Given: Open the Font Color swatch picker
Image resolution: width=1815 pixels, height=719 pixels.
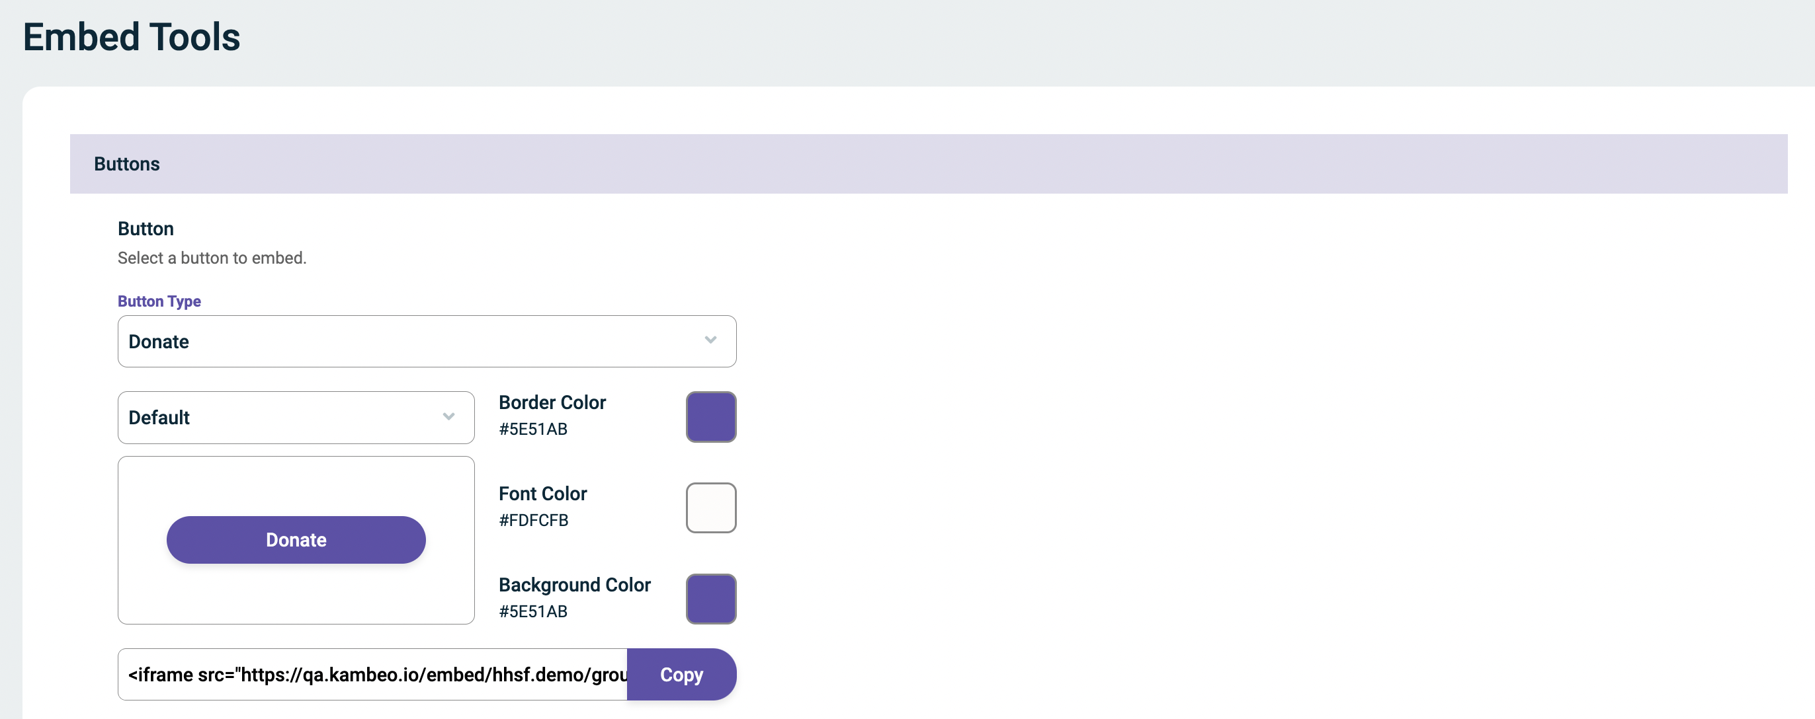Looking at the screenshot, I should (711, 508).
